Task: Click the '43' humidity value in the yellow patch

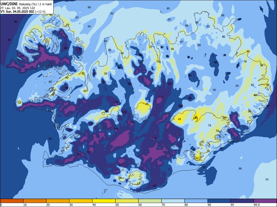Action: coord(196,117)
